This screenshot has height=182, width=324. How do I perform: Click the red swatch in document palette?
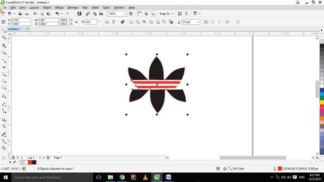[30, 162]
